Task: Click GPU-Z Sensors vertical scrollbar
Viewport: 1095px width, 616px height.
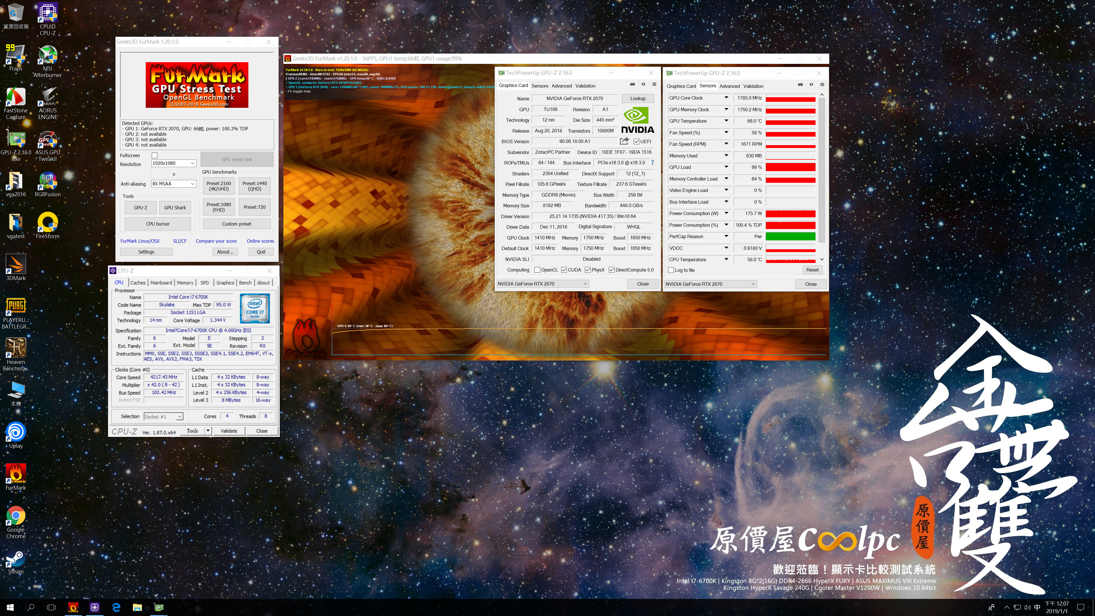Action: point(822,177)
